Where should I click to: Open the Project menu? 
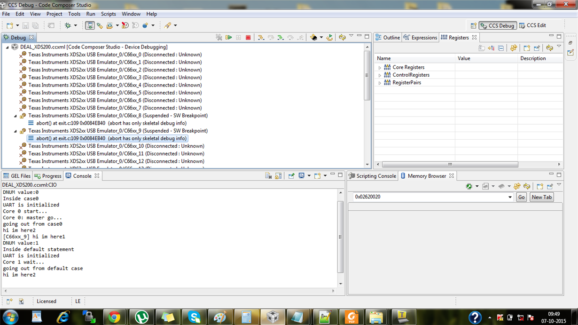[54, 14]
